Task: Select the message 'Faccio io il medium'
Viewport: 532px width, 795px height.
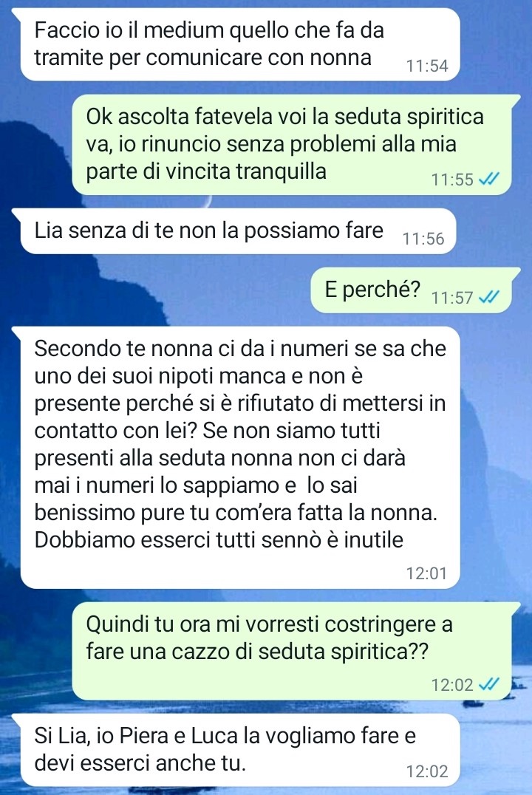Action: coord(240,44)
